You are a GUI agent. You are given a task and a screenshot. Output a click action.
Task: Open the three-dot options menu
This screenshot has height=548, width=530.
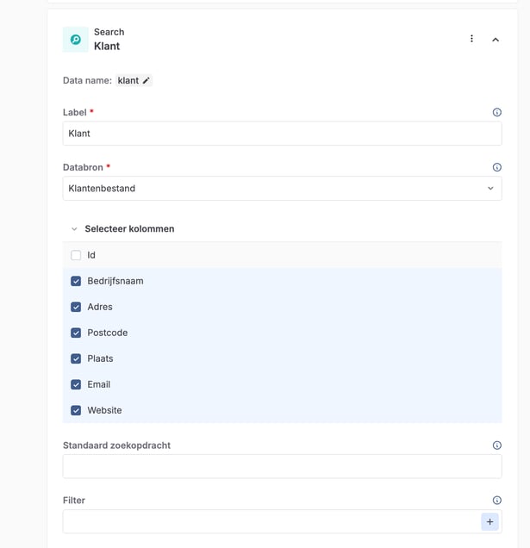[471, 39]
